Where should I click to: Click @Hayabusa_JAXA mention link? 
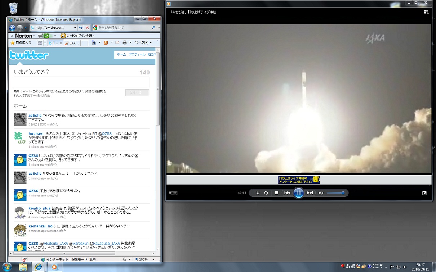pos(104,244)
